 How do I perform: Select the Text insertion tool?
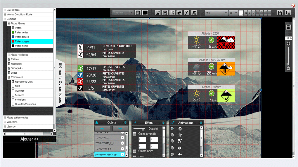[x=172, y=13]
